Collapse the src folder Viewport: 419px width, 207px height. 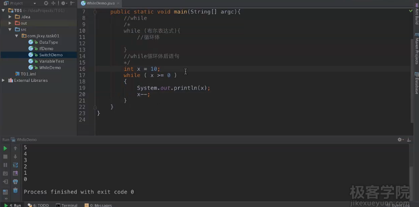point(10,29)
